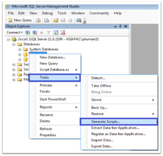
Task: Open the View menu
Action: 33,13
